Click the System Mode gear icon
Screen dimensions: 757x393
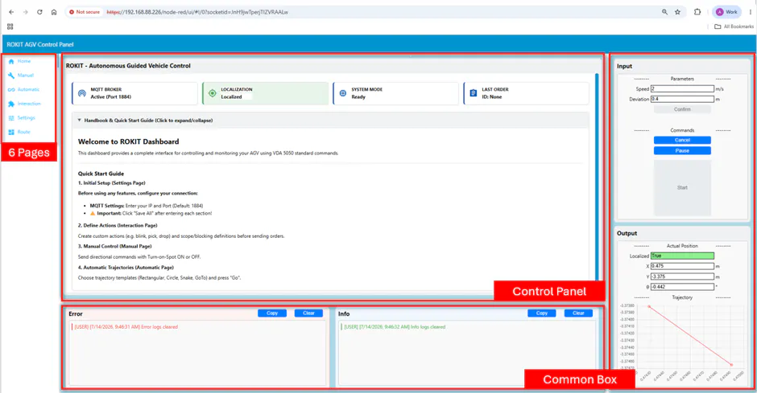(343, 93)
